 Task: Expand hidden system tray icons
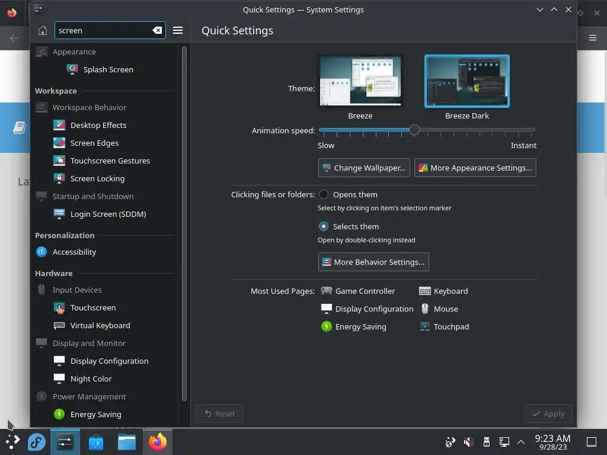coord(521,442)
